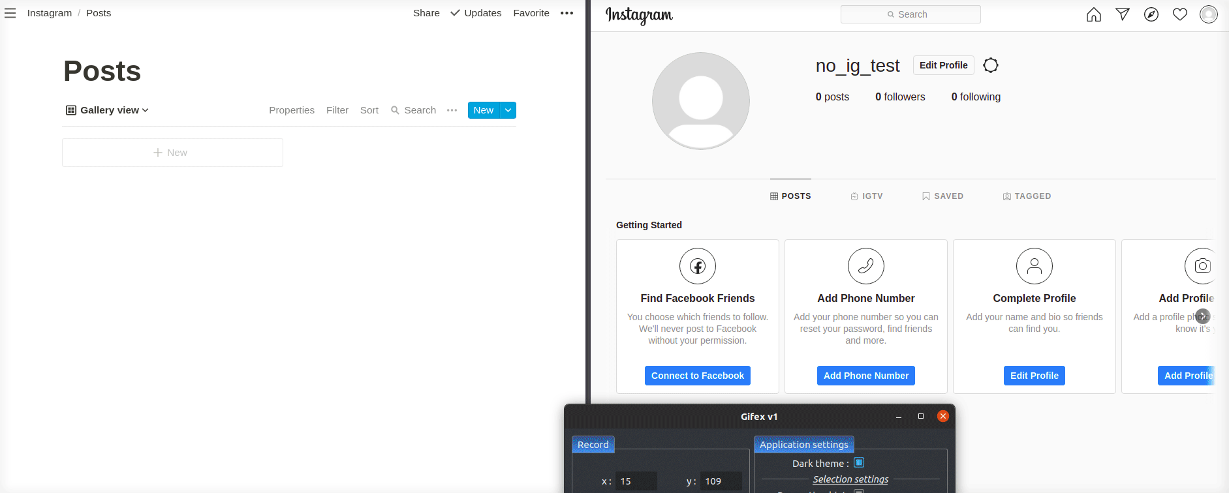
Task: Click the Complete Profile heading
Action: [1035, 298]
